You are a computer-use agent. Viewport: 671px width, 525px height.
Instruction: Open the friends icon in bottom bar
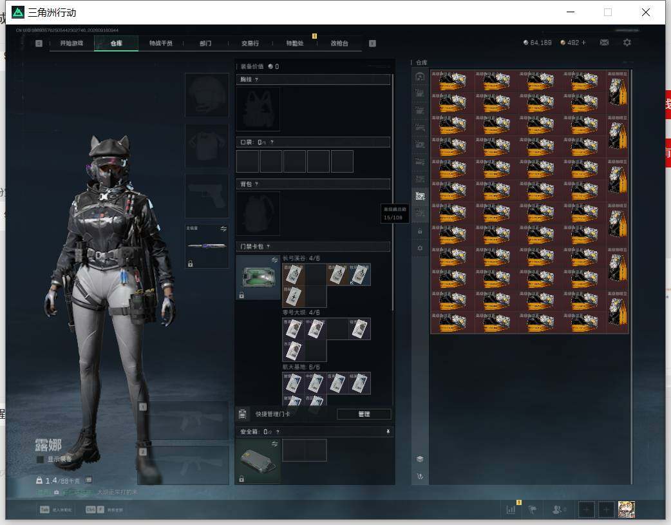(557, 509)
